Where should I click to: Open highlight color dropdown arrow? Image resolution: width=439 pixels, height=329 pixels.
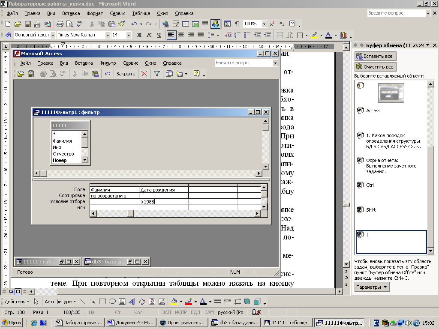pos(321,35)
